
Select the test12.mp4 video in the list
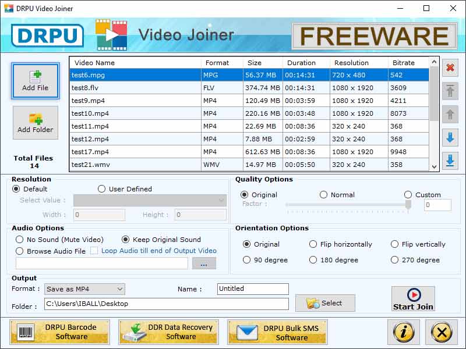click(x=116, y=139)
